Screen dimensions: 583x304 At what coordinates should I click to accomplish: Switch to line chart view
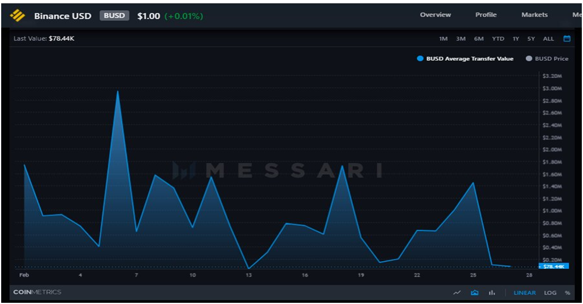point(457,293)
